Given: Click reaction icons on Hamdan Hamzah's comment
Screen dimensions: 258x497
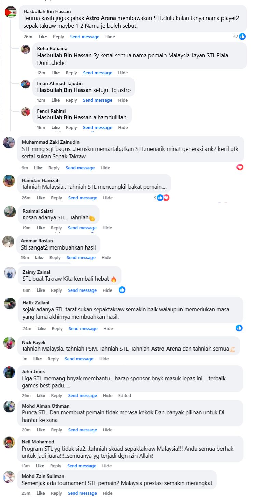Looking at the screenshot, I should [x=163, y=198].
